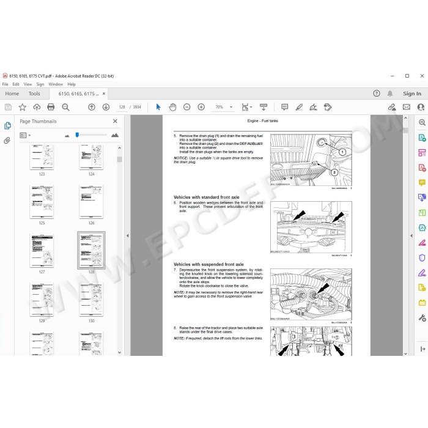Print the document
428x428 pixels.
(x=51, y=107)
